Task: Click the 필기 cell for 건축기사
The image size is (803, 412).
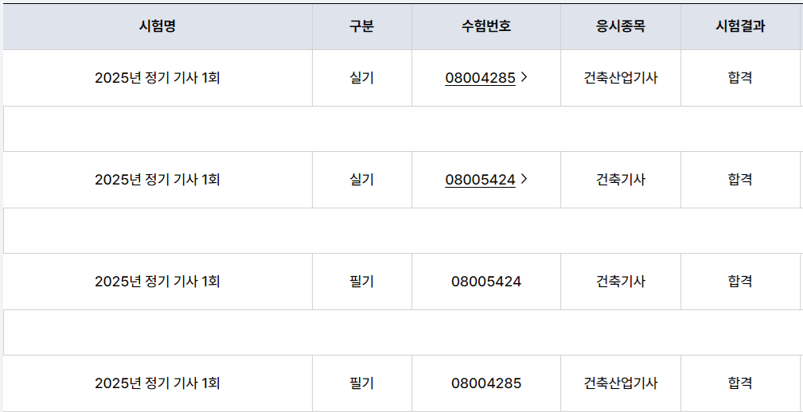Action: tap(361, 281)
